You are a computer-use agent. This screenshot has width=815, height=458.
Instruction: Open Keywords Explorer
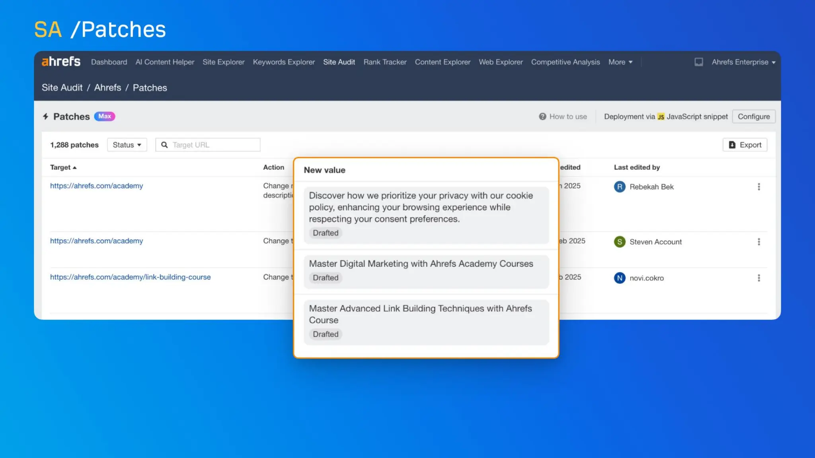click(284, 62)
